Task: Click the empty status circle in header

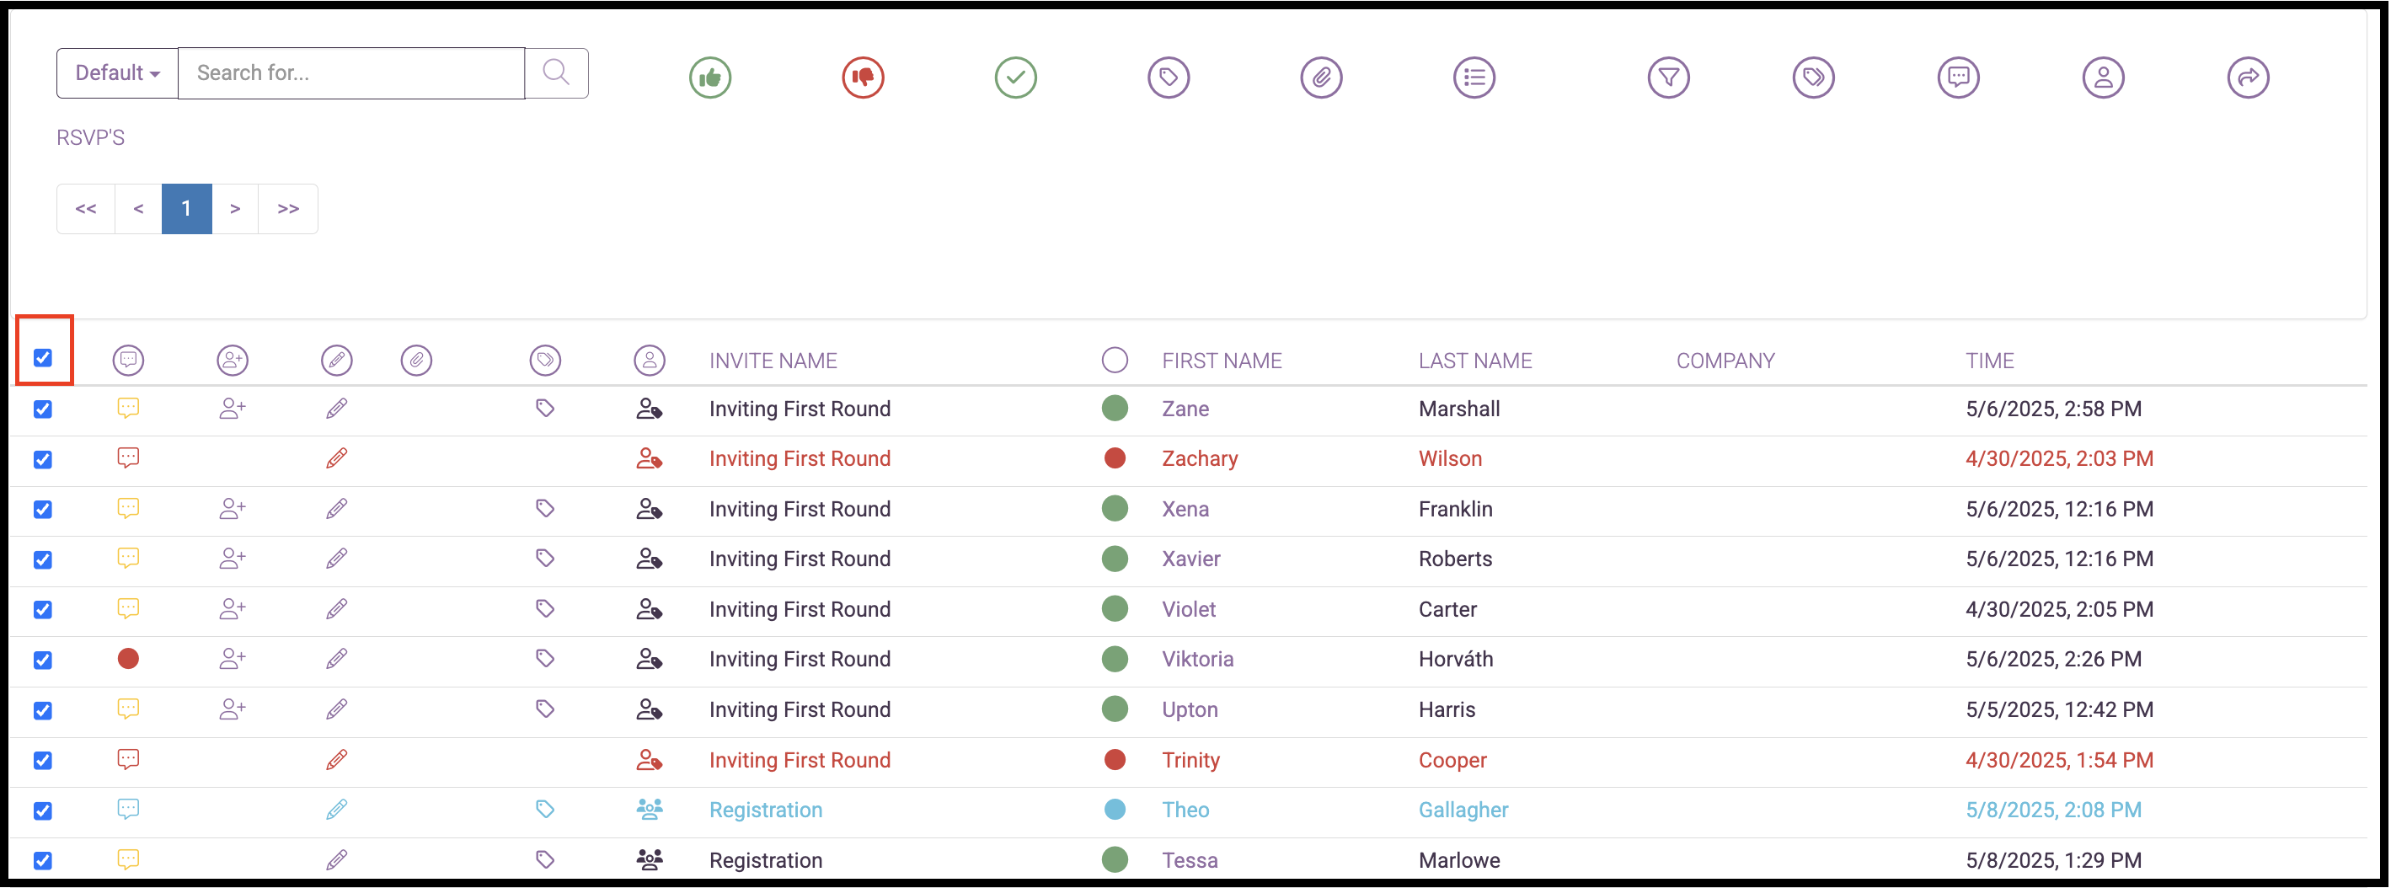Action: point(1115,360)
